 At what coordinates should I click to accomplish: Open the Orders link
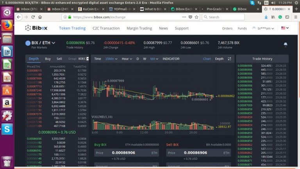coord(227,28)
